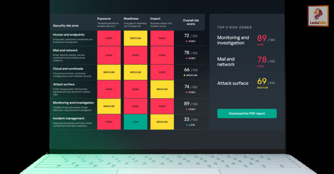
Task: Open the Mail and network table row title
Action: (65, 50)
